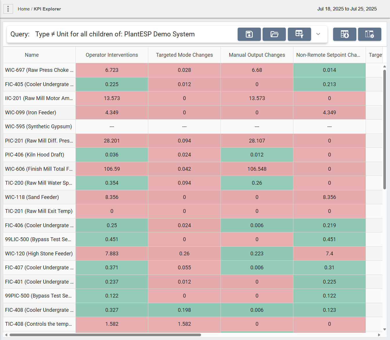This screenshot has height=340, width=390.
Task: Select the WIC-697 (Raw Press Choke) row name
Action: point(39,70)
